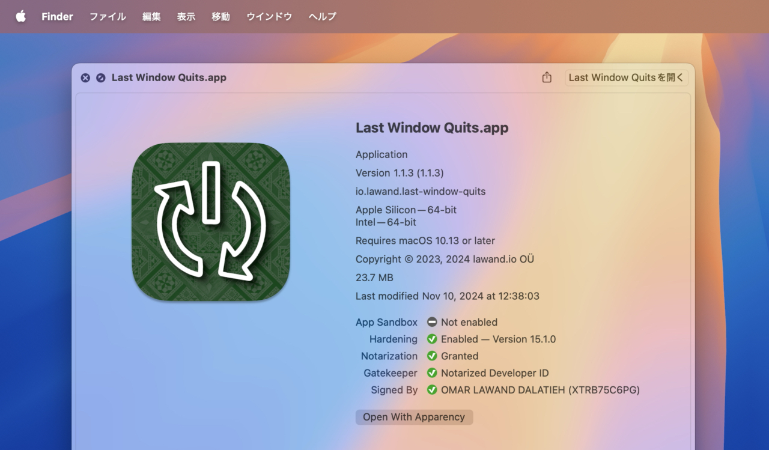Screen dimensions: 769x450
Task: Click the green Last Window Quits app icon
Action: 211,222
